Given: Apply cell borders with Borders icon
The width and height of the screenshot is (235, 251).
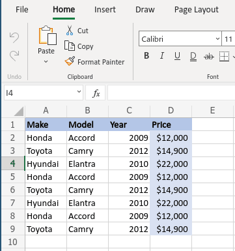Looking at the screenshot, I should 224,57.
